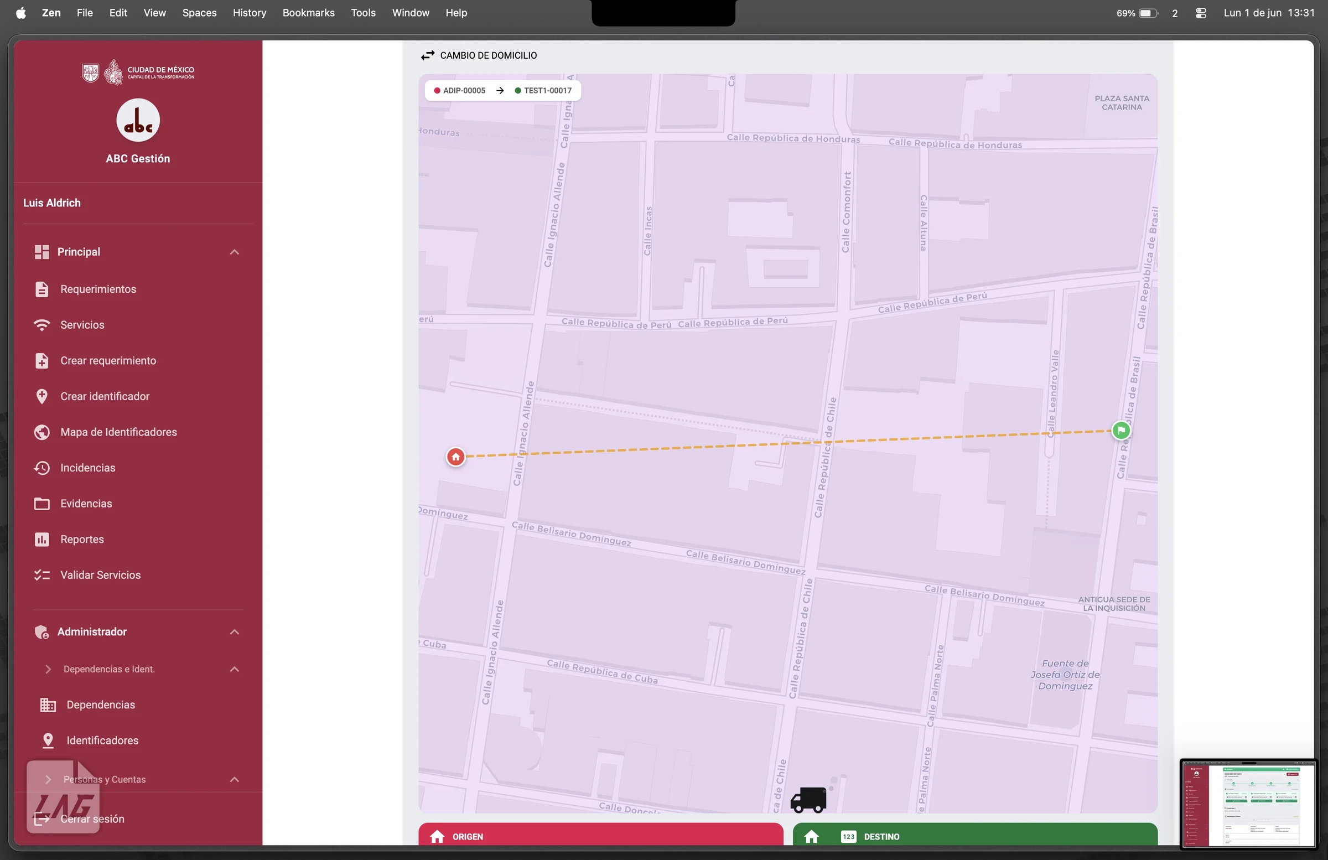
Task: Open Mapa de Identificadores globe icon
Action: coord(42,432)
